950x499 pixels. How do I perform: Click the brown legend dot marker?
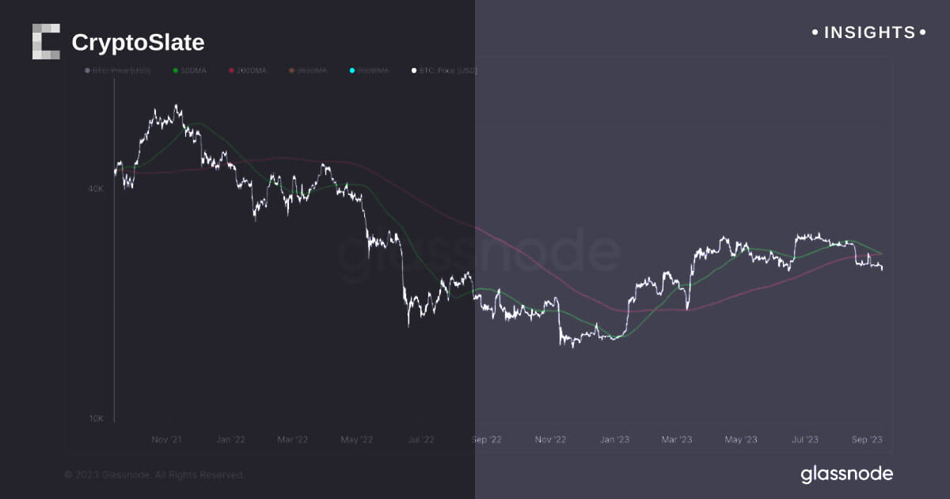[291, 71]
